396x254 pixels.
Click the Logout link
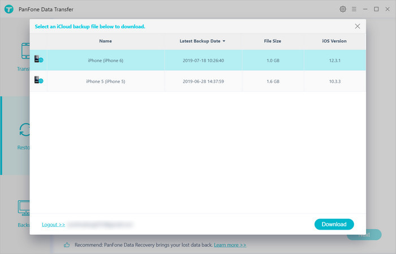click(x=53, y=225)
